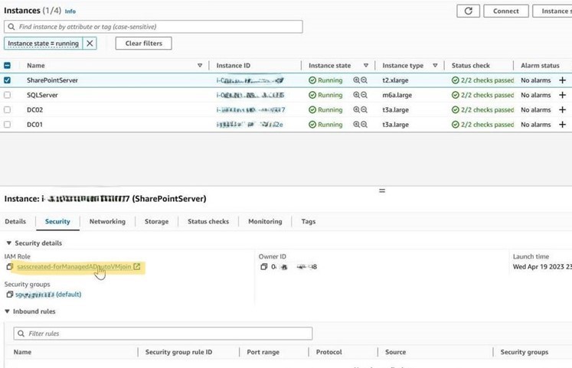Add alarm for DC01 with plus icon
The height and width of the screenshot is (368, 572).
coord(562,125)
